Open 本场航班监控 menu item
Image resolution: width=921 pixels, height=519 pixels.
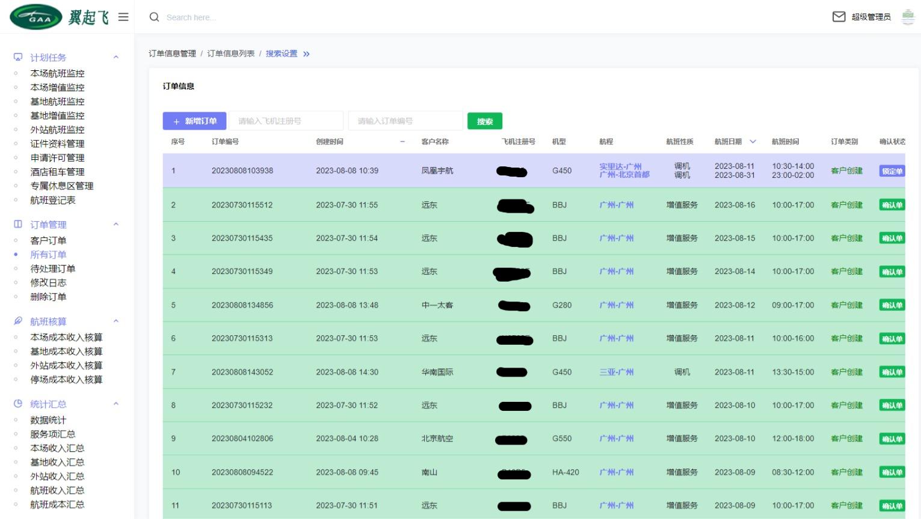click(57, 73)
